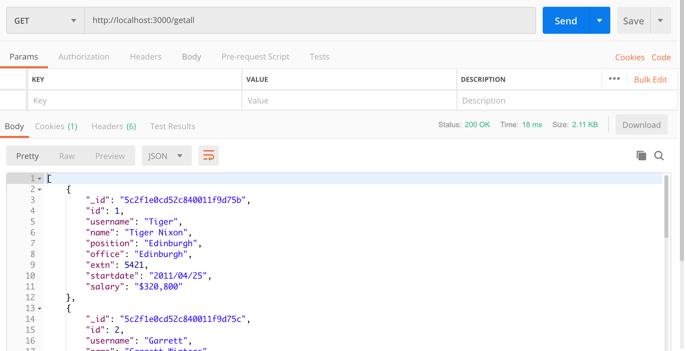Image resolution: width=686 pixels, height=351 pixels.
Task: Switch the response view to Preview
Action: coord(110,156)
